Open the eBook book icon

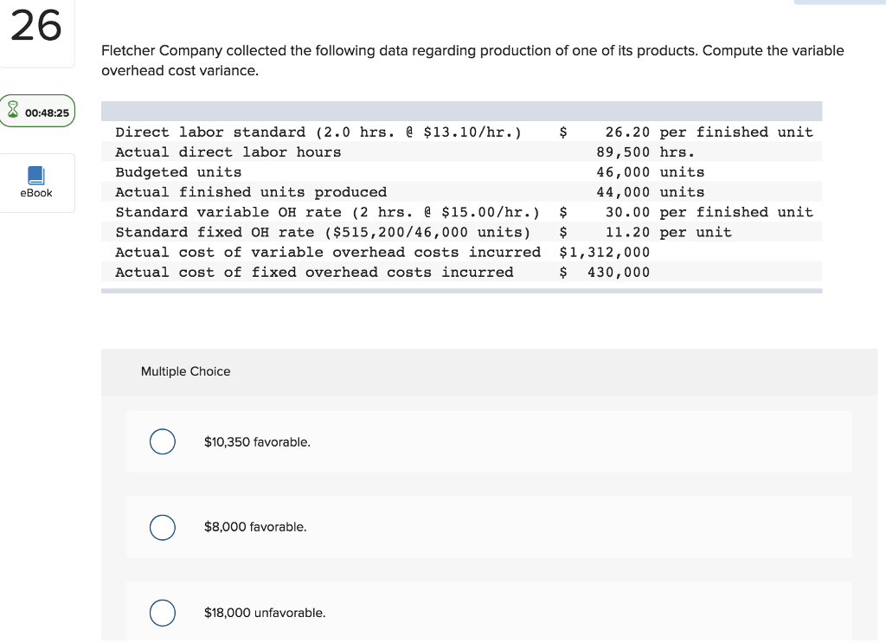(36, 174)
